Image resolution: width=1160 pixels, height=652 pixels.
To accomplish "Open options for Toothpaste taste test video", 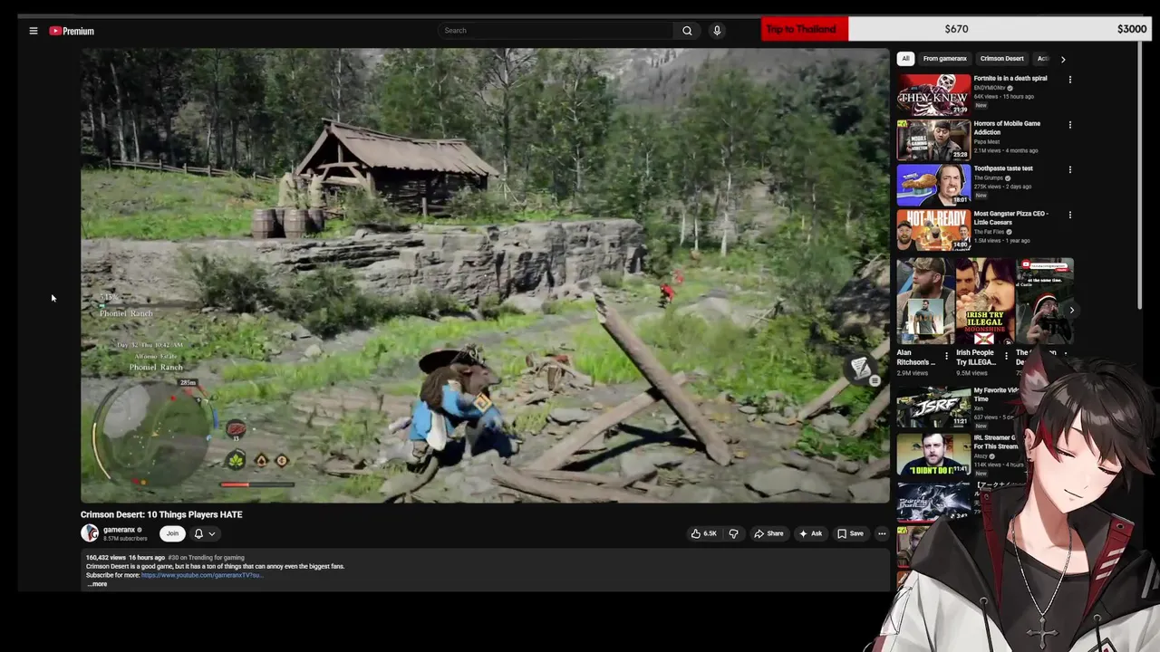I will [x=1070, y=170].
